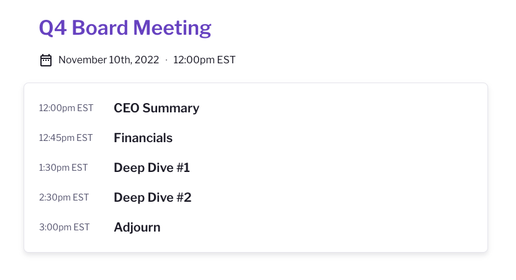This screenshot has width=516, height=280.
Task: Click the 1:30pm EST time slot
Action: pos(63,168)
